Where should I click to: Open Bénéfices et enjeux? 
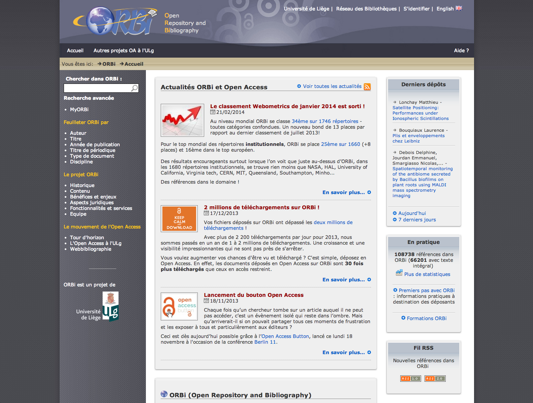coord(93,197)
